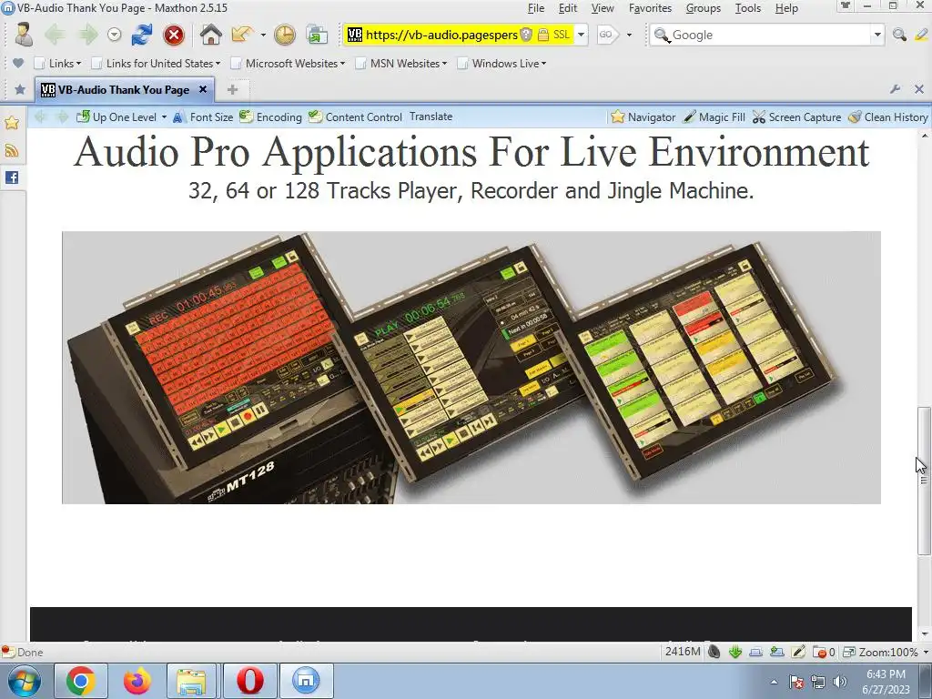
Task: Open the Tools menu
Action: click(x=748, y=8)
